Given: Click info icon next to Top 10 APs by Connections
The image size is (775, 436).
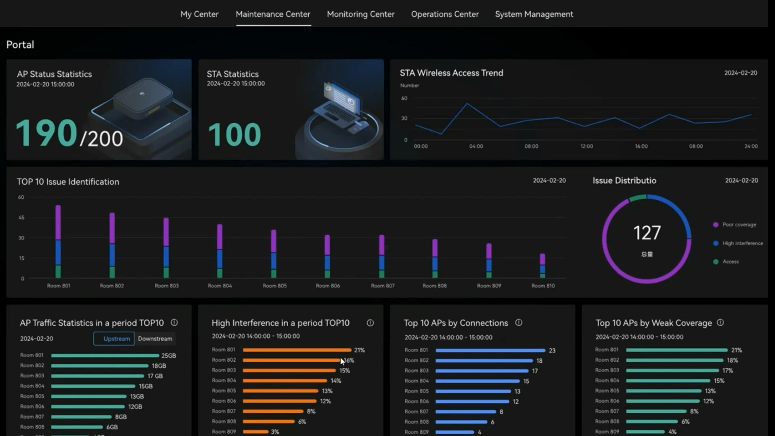Looking at the screenshot, I should point(519,323).
